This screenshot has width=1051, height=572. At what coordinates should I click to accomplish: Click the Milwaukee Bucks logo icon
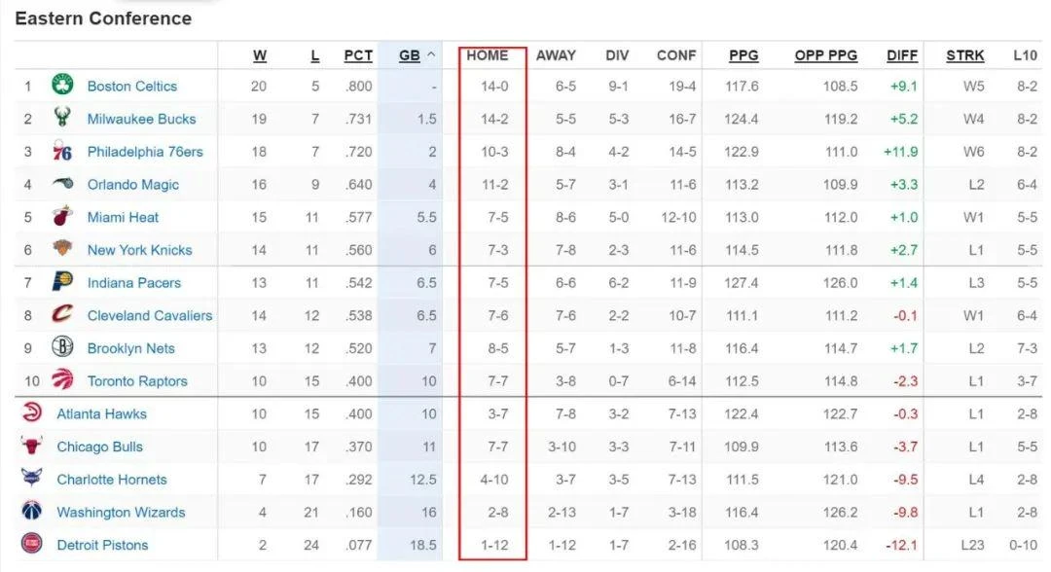(62, 118)
